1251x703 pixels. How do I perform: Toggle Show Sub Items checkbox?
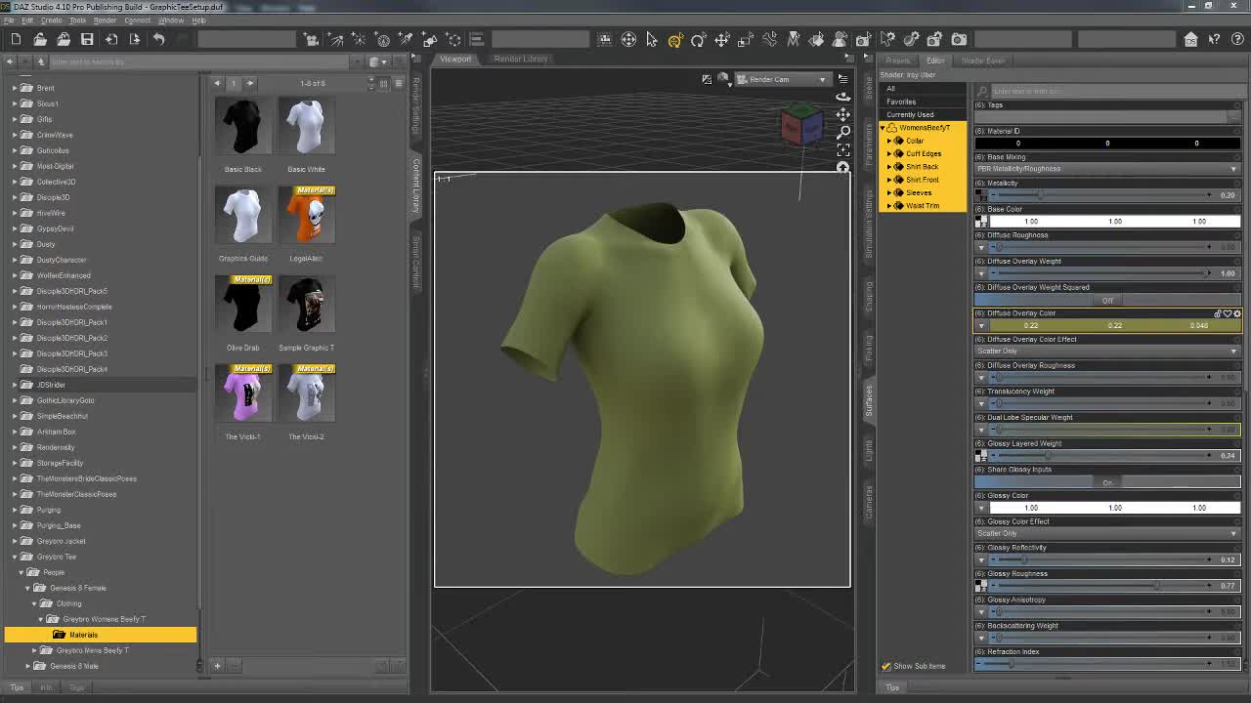click(x=886, y=666)
